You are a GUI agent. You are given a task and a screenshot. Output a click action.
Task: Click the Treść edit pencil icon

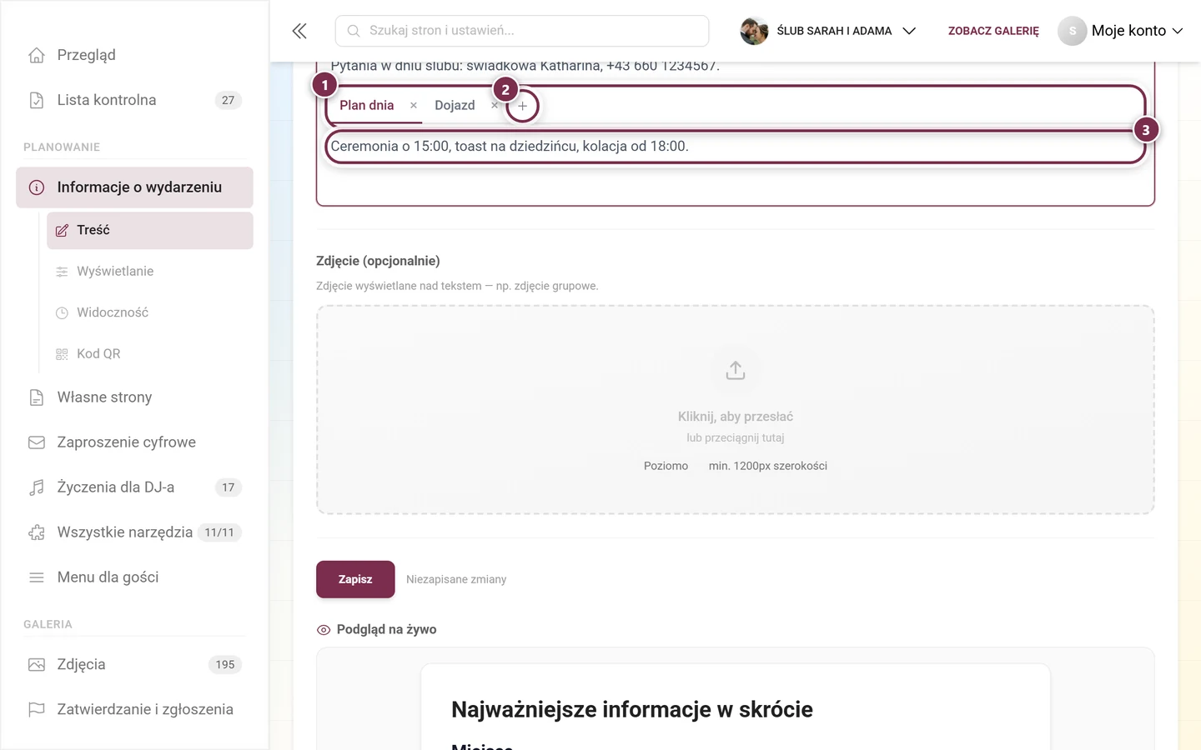tap(62, 231)
